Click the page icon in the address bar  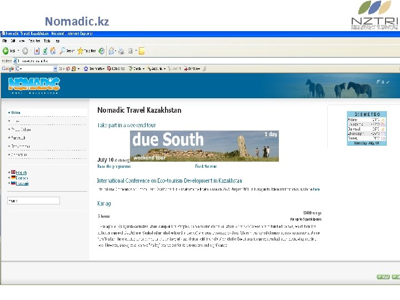click(16, 61)
